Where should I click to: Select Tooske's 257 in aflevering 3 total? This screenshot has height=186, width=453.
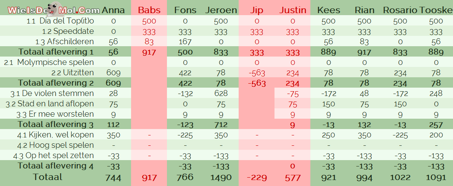[x=436, y=125]
